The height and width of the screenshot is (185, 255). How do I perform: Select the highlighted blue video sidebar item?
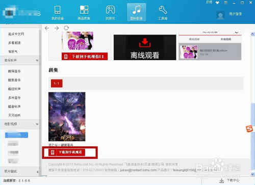tap(16, 135)
